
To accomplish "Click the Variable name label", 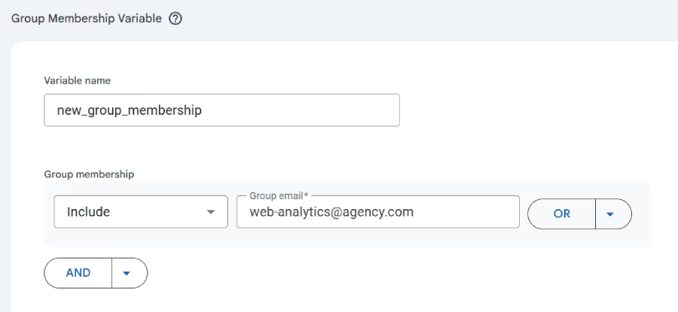I will [78, 80].
